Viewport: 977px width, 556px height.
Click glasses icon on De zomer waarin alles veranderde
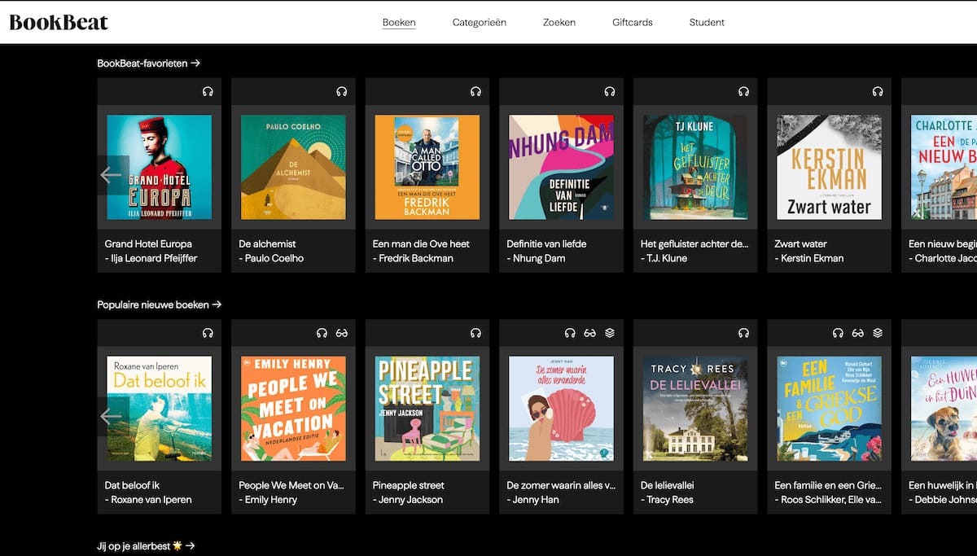[589, 333]
